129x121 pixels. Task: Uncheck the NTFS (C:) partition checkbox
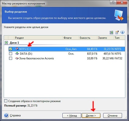pos(11,49)
